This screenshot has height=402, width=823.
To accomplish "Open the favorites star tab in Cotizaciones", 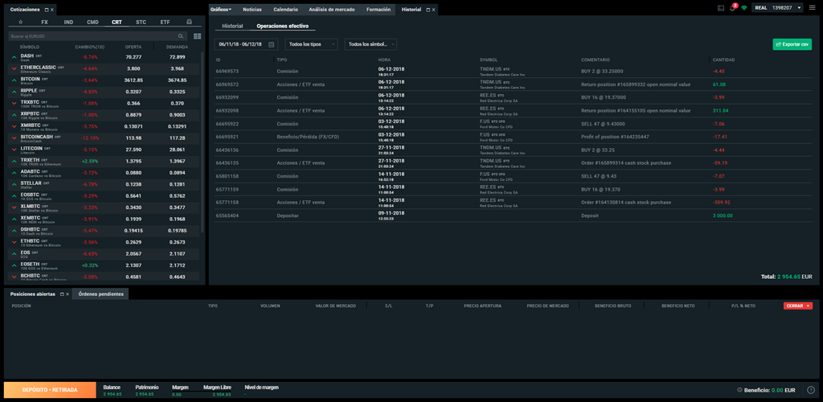I will point(20,22).
